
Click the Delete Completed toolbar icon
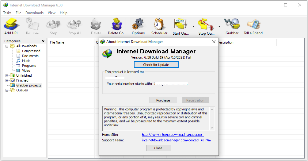coord(117,26)
